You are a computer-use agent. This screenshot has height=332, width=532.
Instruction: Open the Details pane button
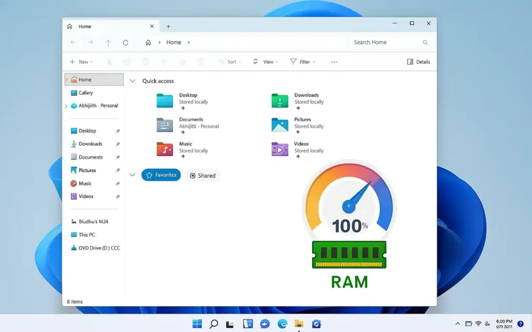[x=418, y=61]
